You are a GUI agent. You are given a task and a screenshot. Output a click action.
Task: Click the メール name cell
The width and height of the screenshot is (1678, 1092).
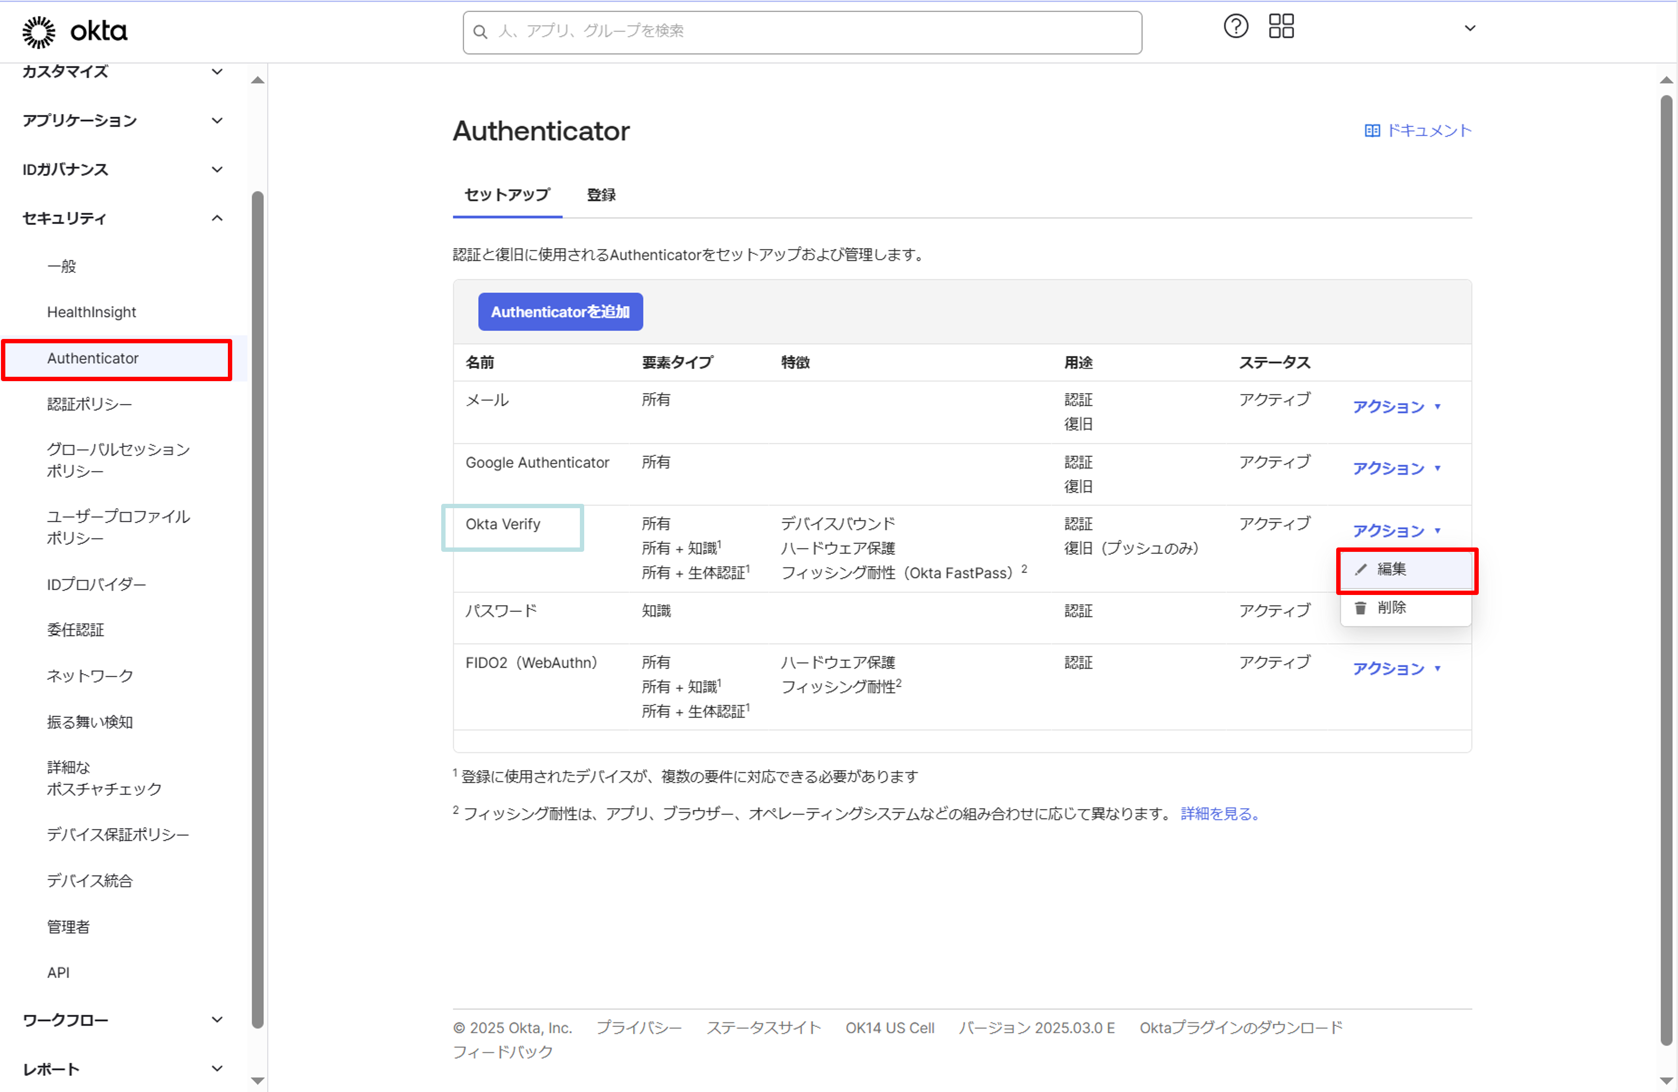(x=487, y=400)
